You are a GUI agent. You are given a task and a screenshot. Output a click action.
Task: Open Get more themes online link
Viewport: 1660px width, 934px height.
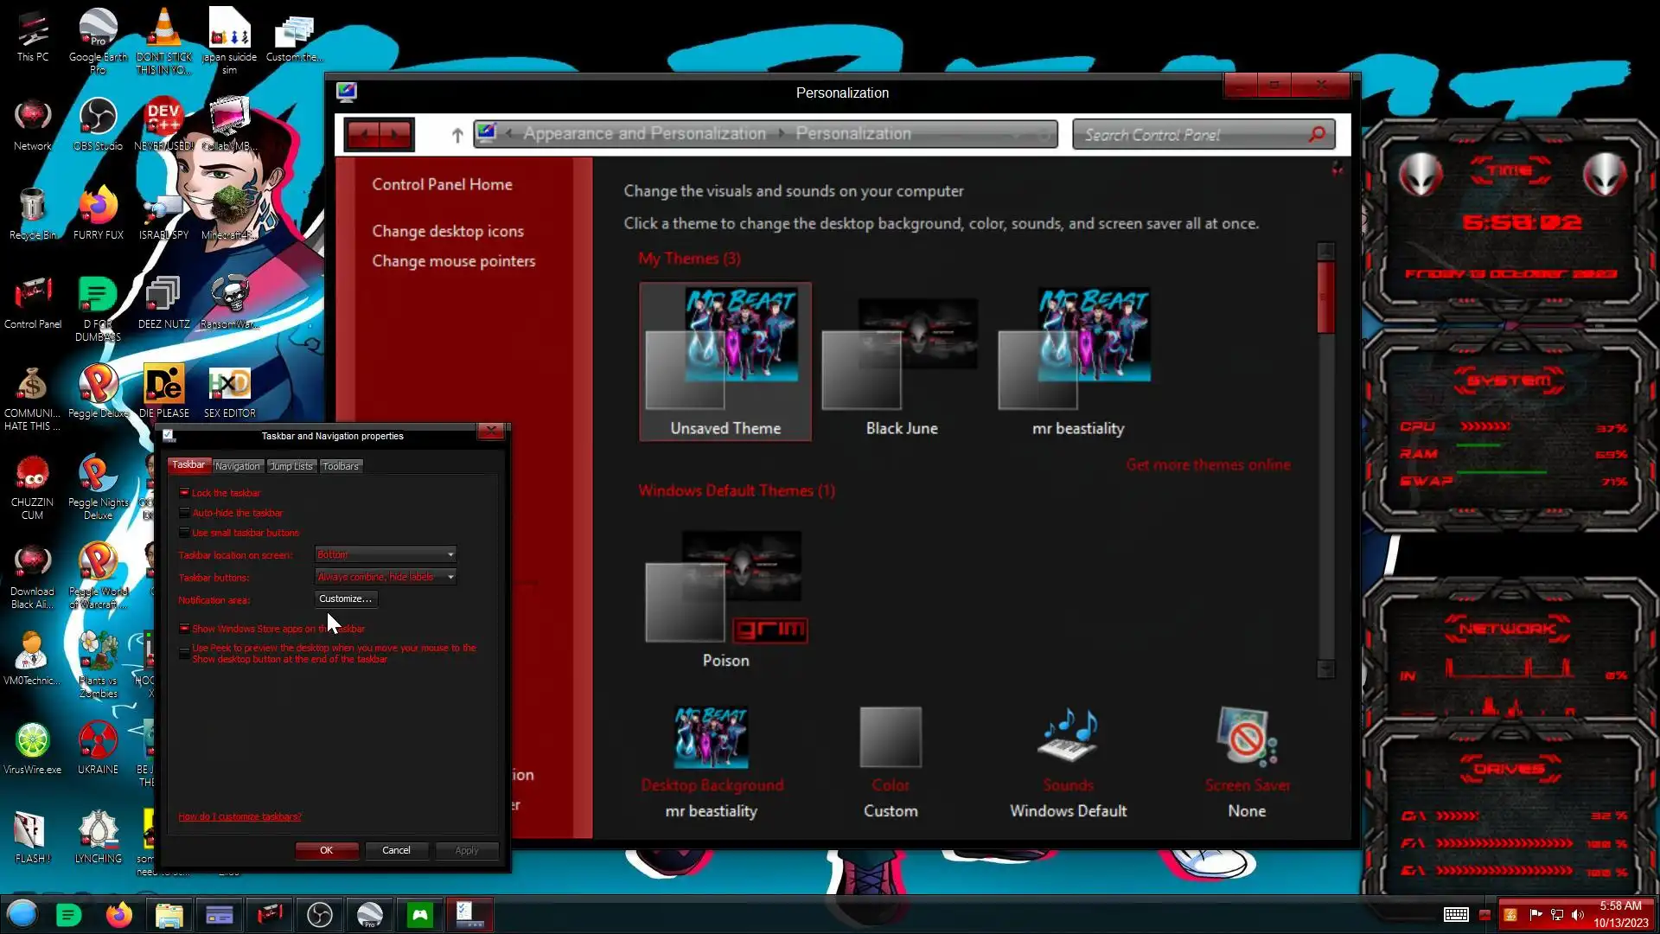tap(1207, 465)
